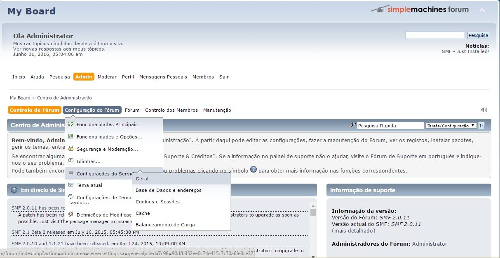Viewport: 500px width, 258px height.
Task: Open Controlo dos Membros tab
Action: (x=171, y=110)
